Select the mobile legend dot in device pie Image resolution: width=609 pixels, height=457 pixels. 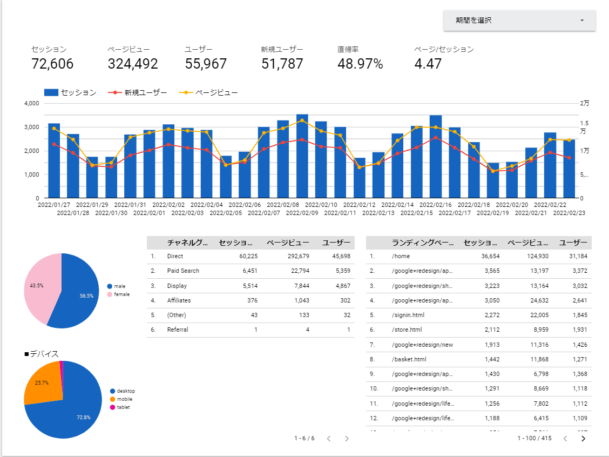113,399
